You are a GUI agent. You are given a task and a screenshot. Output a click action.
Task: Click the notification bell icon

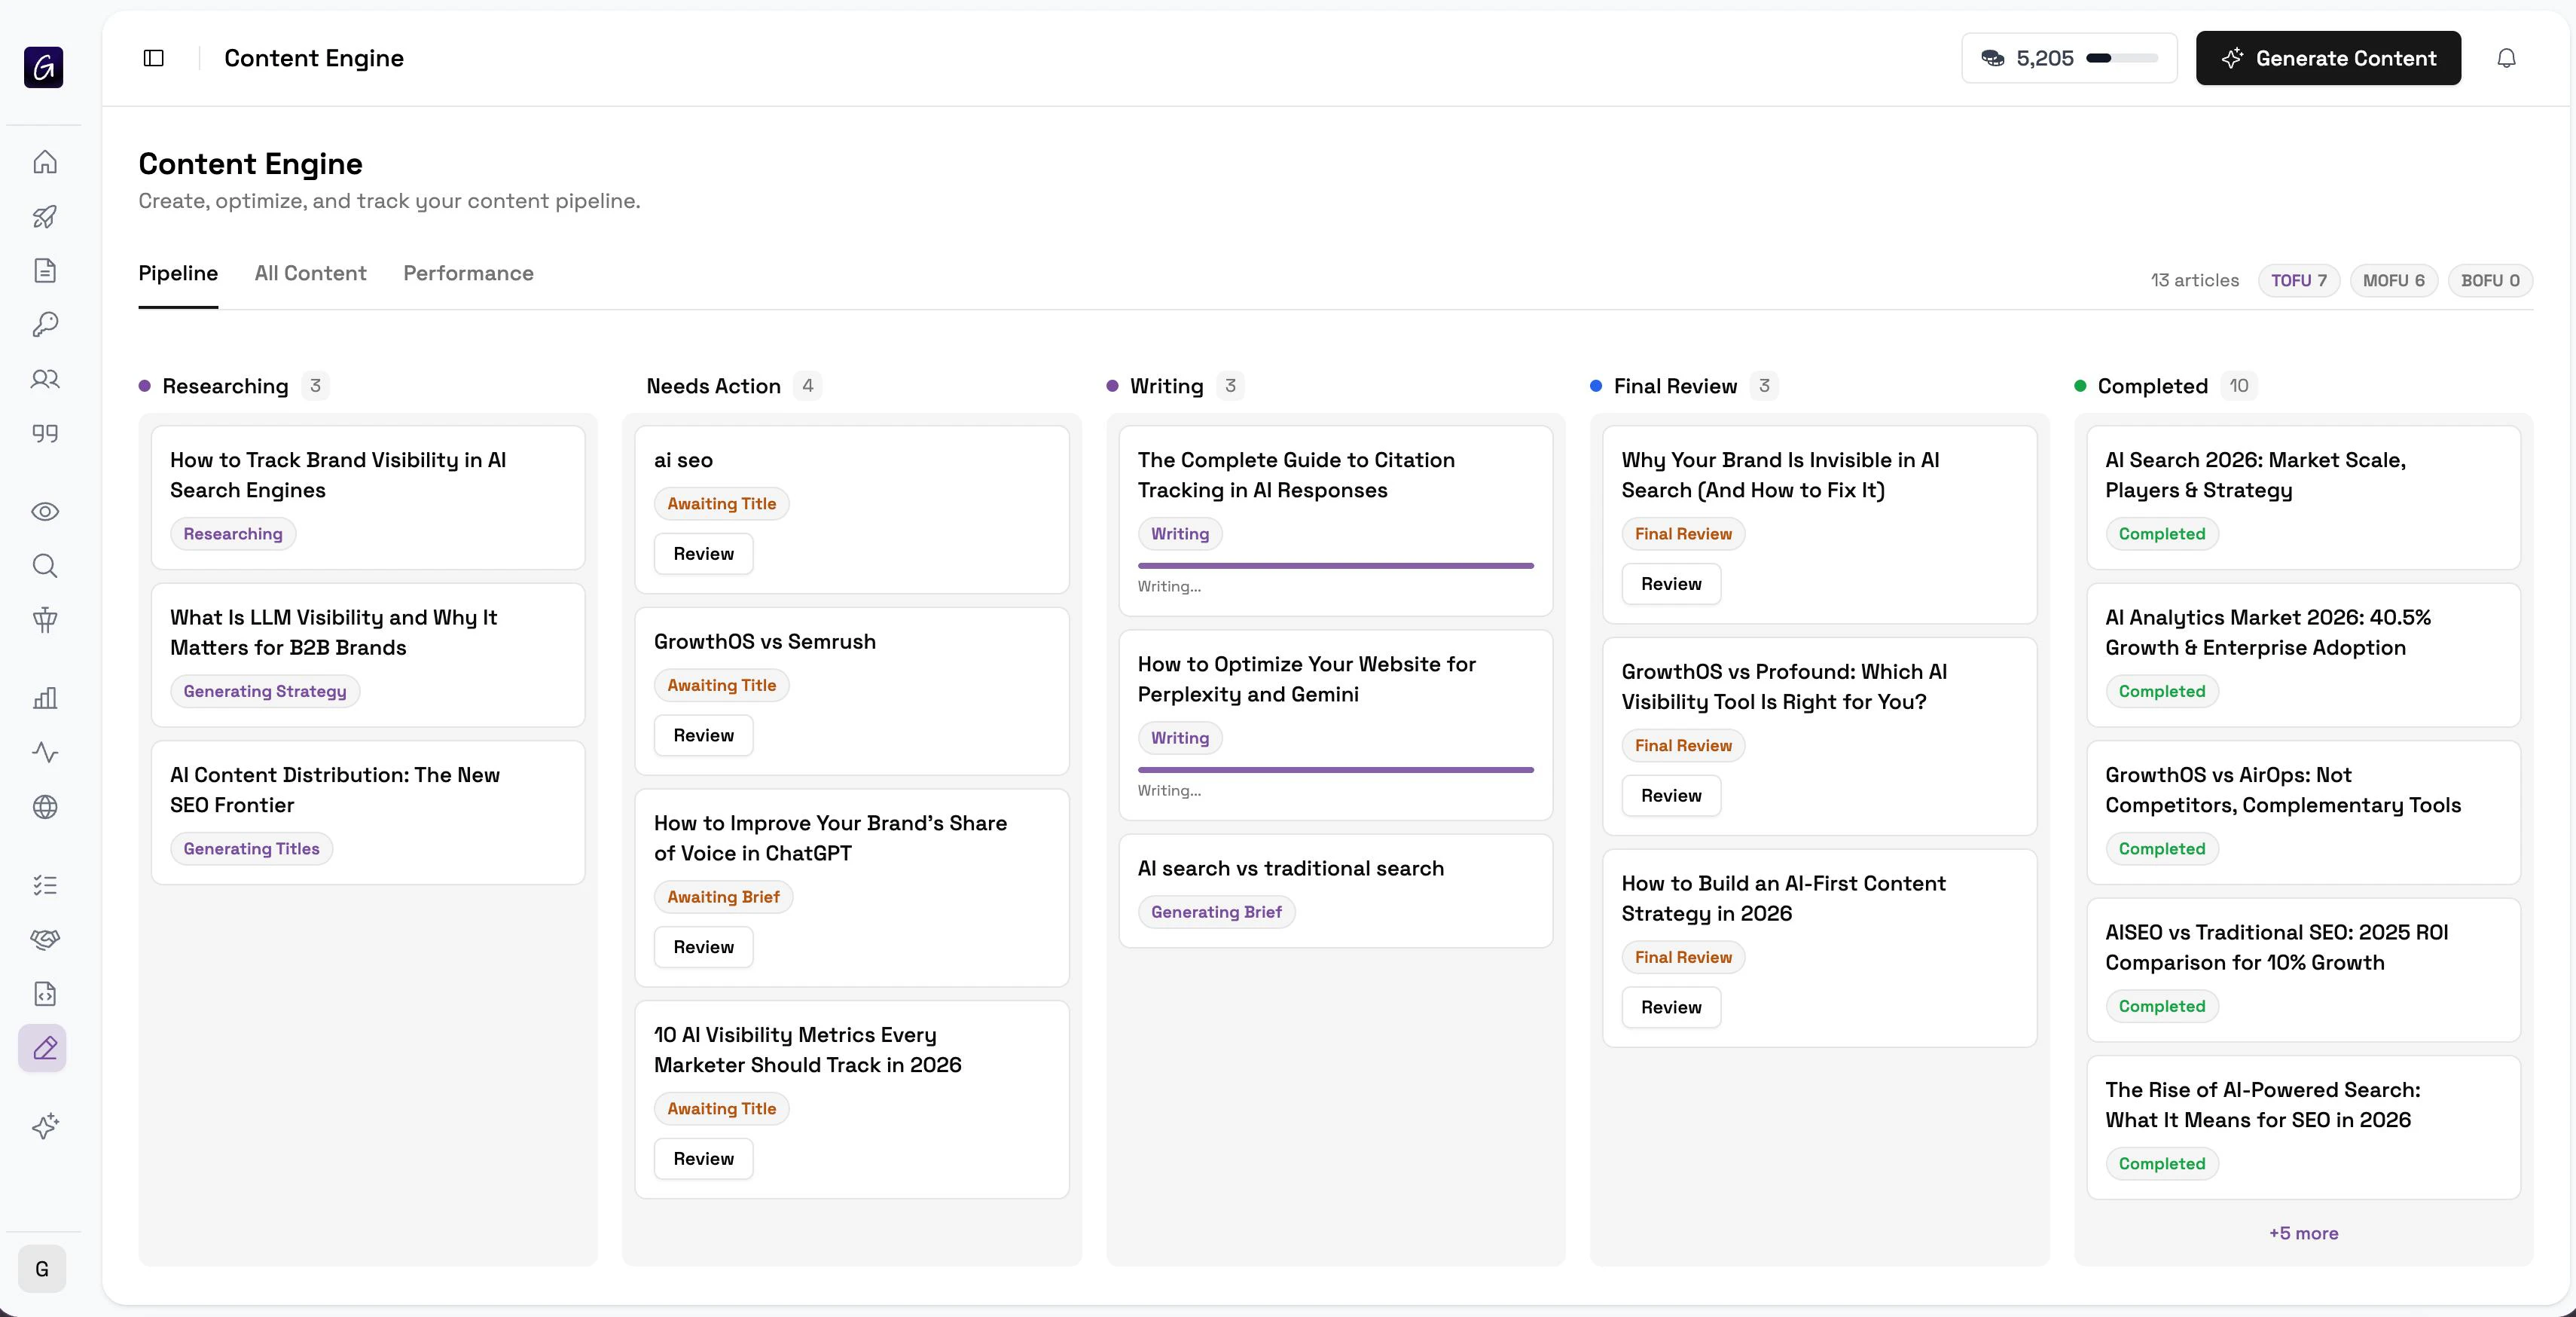point(2506,58)
